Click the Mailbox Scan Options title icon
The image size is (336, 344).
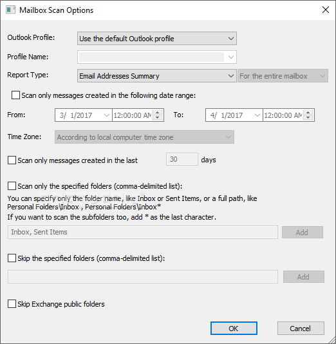coord(10,10)
